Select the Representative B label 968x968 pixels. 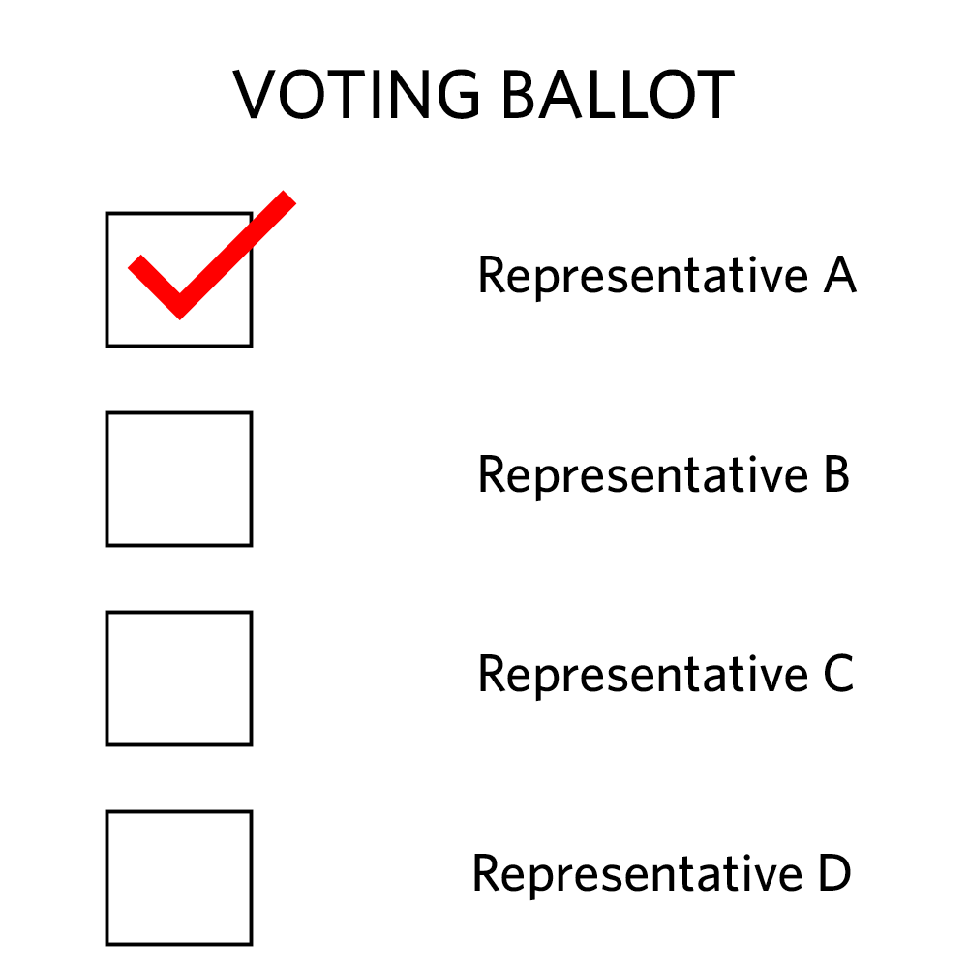tap(664, 475)
